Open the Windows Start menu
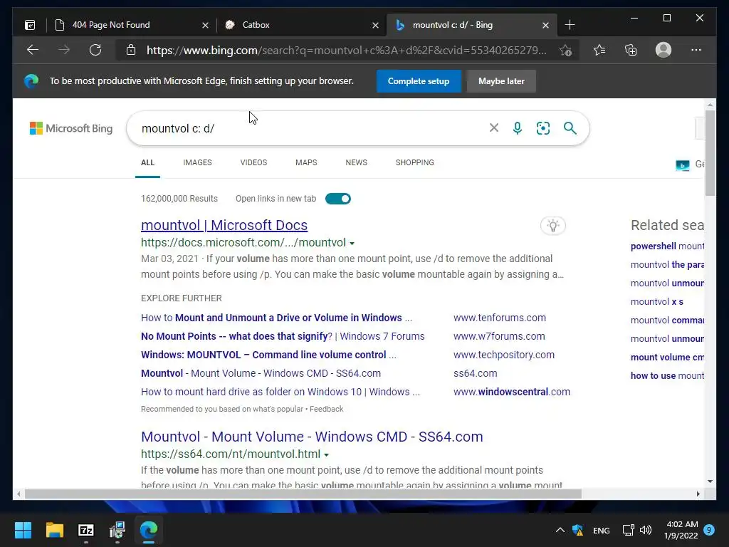 [x=23, y=530]
